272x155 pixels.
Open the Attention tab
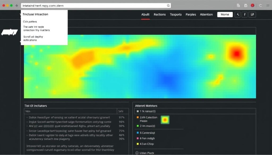click(x=206, y=15)
